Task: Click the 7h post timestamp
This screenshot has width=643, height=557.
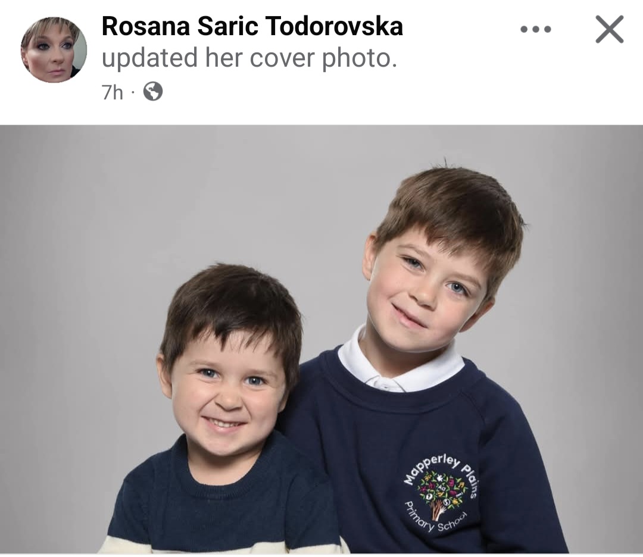Action: [x=112, y=92]
